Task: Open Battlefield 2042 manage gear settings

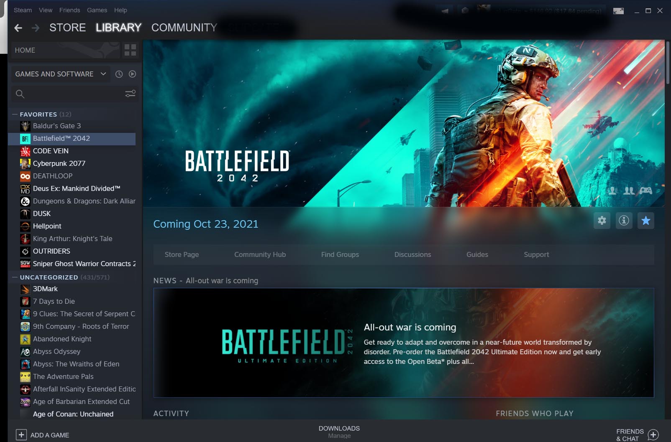Action: (x=602, y=221)
